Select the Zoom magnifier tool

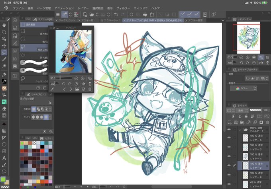[4, 32]
